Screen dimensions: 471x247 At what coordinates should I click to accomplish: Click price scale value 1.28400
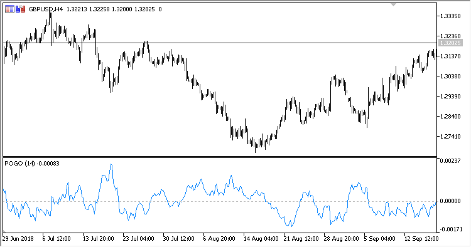point(450,117)
